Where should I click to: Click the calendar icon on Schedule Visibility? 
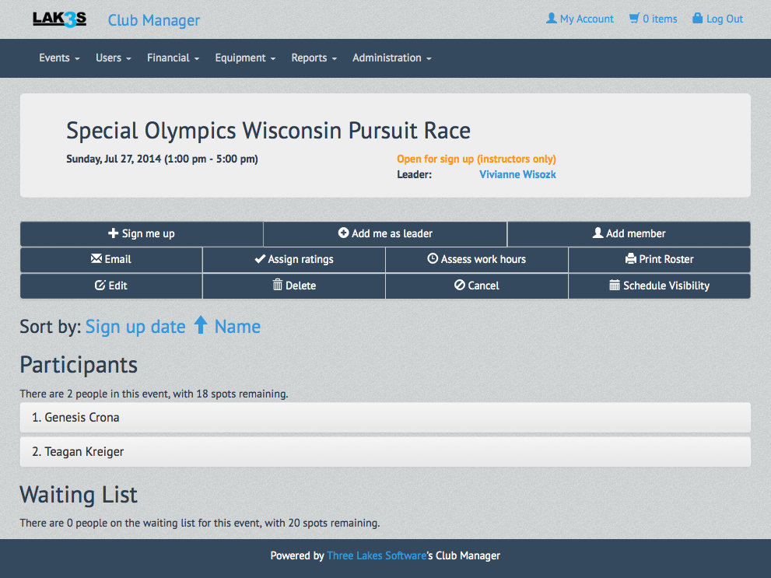tap(615, 285)
